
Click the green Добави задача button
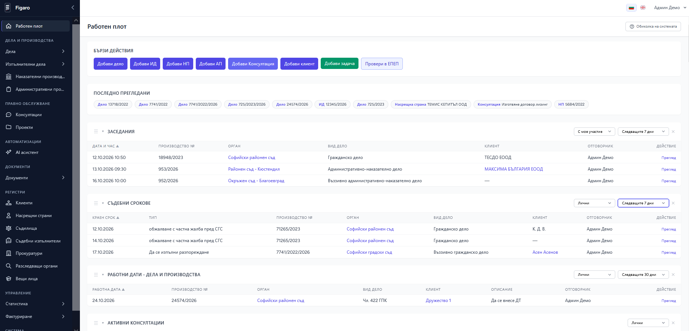click(x=340, y=64)
